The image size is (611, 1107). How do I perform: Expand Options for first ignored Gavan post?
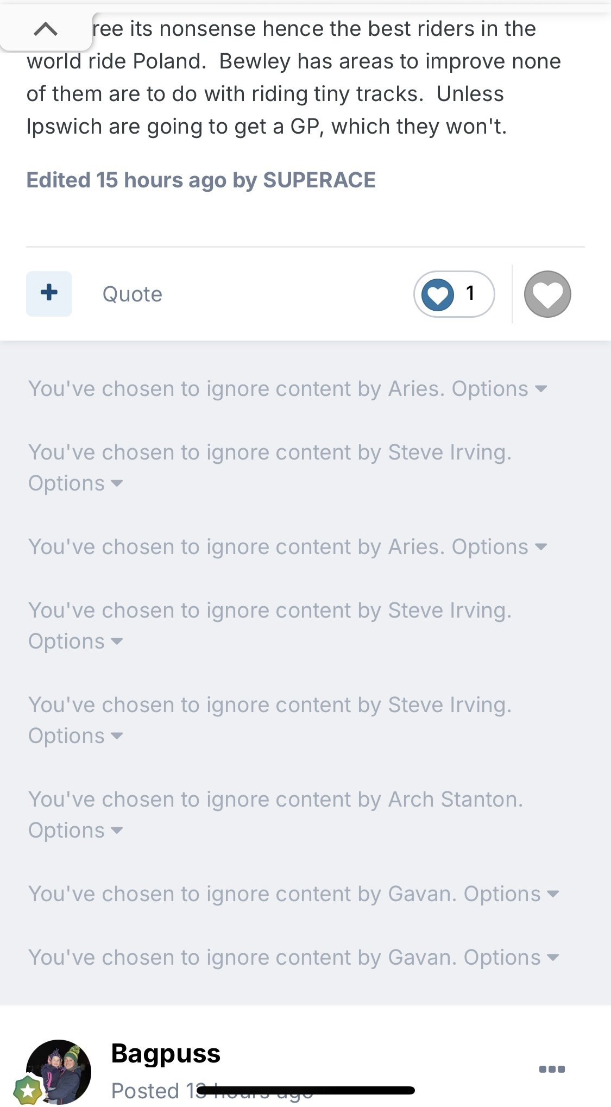click(511, 894)
